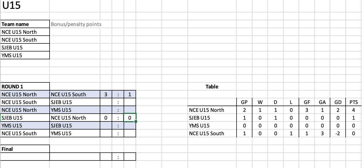The height and width of the screenshot is (168, 362).
Task: Select the GP column header
Action: (244, 102)
